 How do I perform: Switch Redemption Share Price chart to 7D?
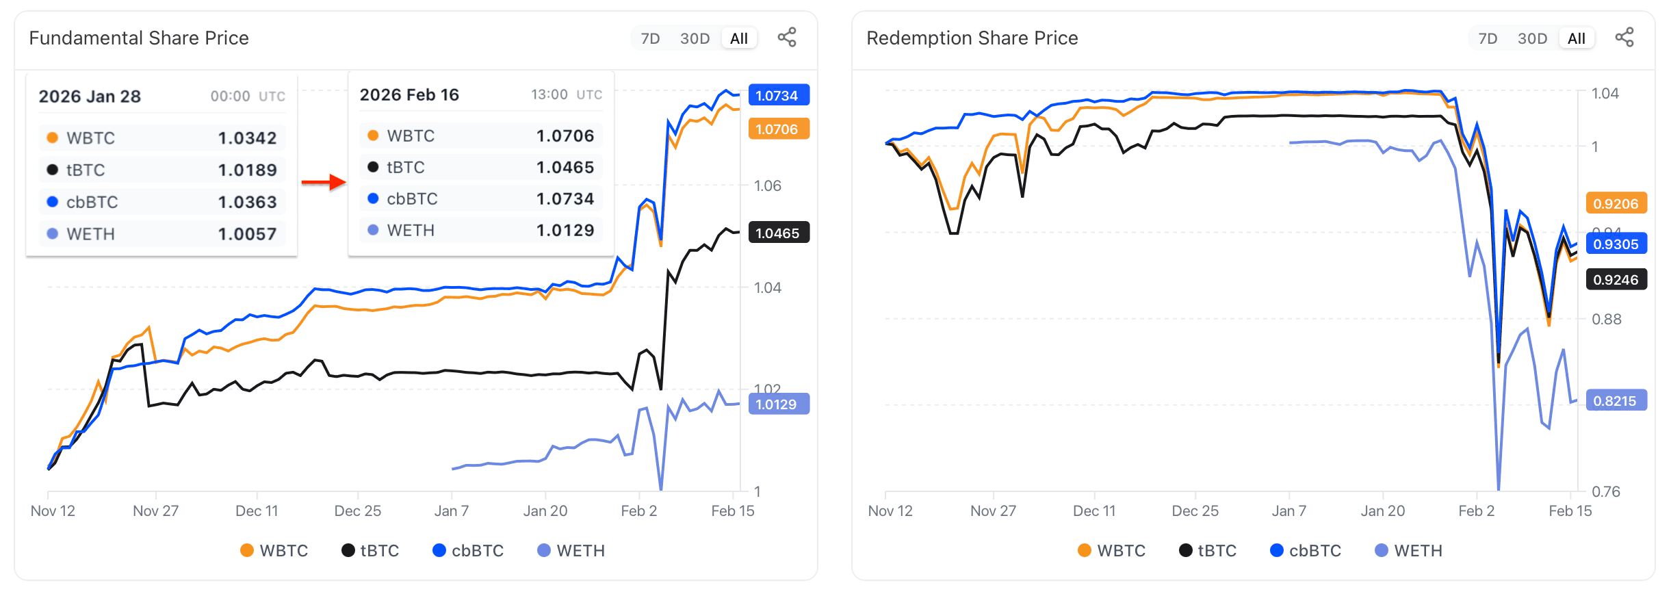click(1488, 38)
